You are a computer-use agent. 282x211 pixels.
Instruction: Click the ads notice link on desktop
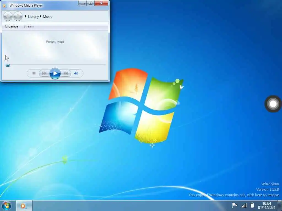234,195
